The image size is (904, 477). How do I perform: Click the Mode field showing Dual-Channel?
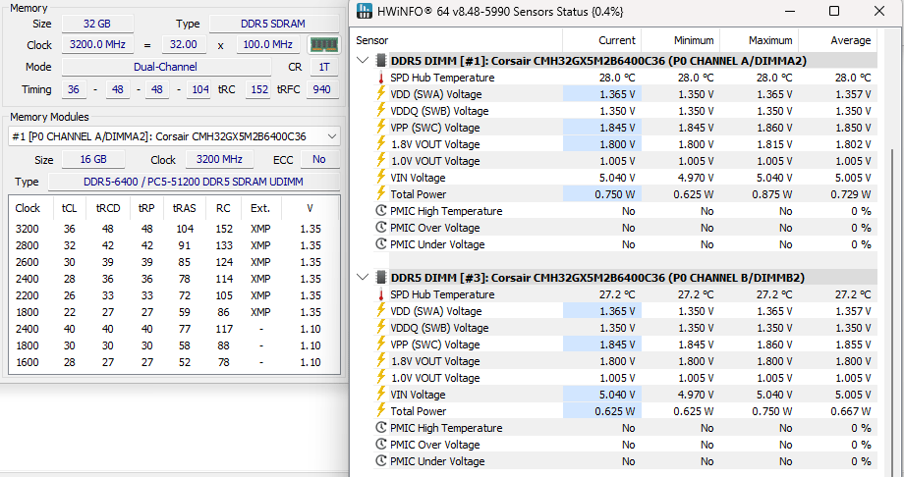pos(165,67)
